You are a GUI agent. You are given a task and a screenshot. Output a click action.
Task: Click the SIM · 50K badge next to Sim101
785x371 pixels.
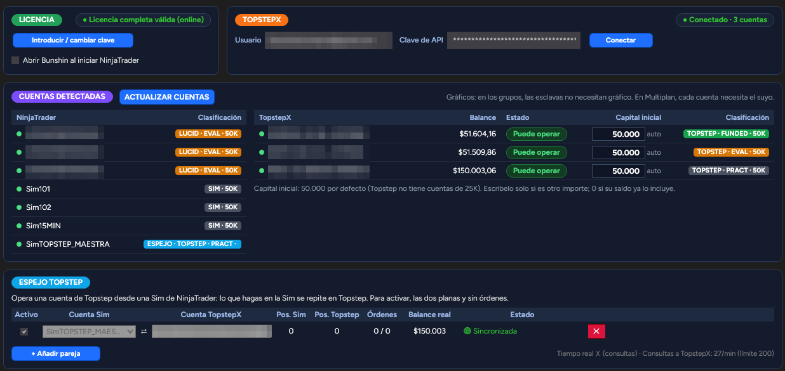pos(223,189)
